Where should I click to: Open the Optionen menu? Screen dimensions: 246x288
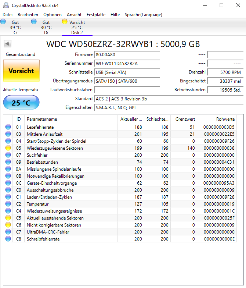click(x=53, y=15)
